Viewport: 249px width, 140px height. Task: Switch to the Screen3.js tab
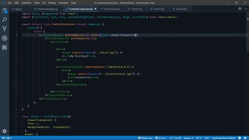coord(181,9)
